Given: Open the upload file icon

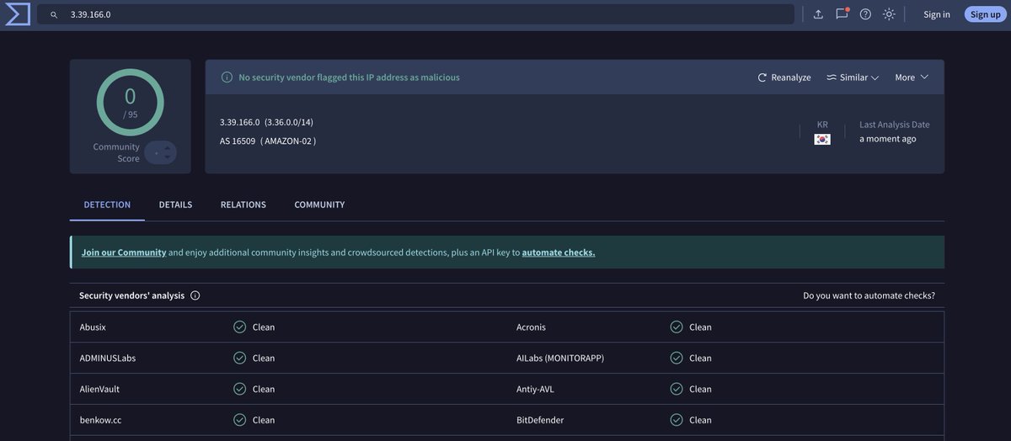Looking at the screenshot, I should pyautogui.click(x=818, y=14).
